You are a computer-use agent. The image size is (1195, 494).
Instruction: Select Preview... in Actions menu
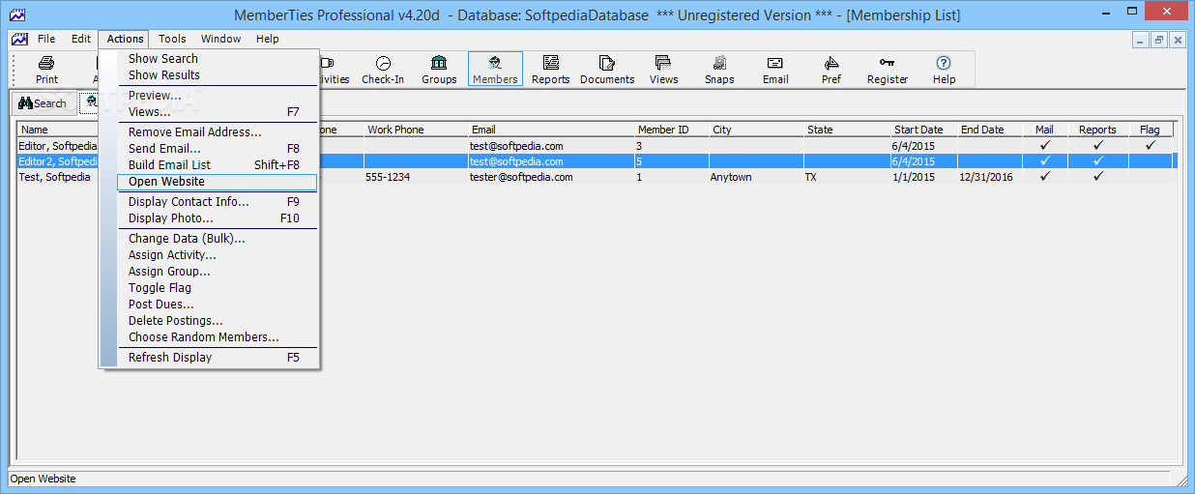[218, 96]
